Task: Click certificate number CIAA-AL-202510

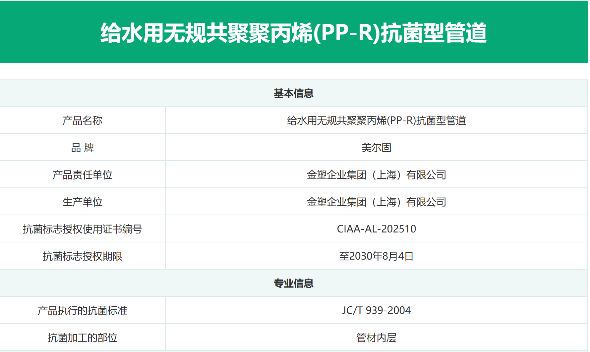Action: pyautogui.click(x=376, y=229)
